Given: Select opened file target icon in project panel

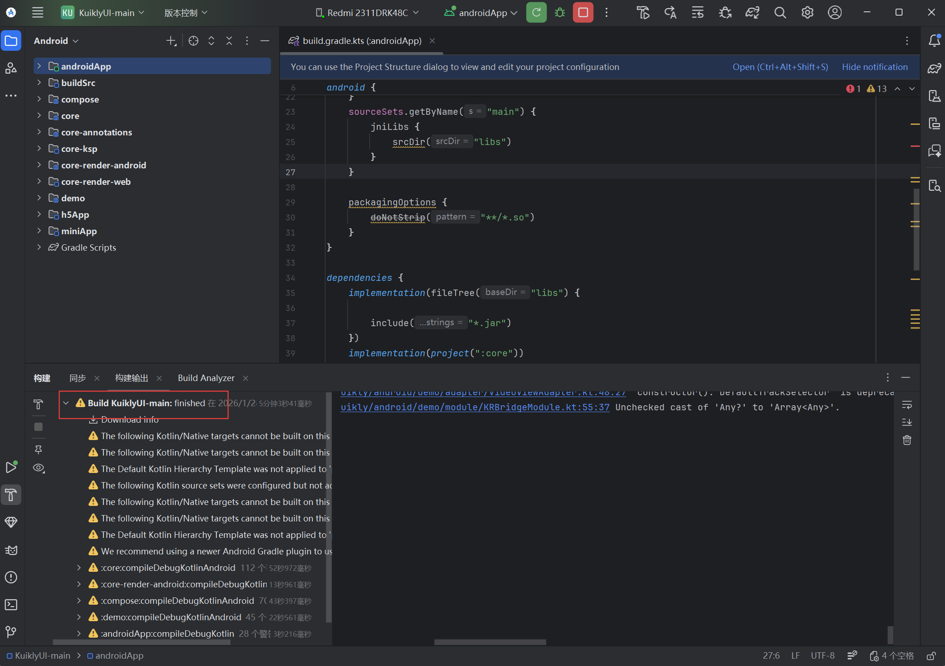Looking at the screenshot, I should (x=193, y=41).
